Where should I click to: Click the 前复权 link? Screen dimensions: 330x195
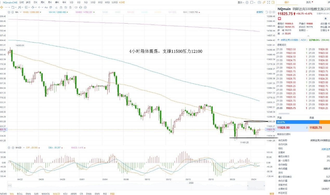(x=260, y=12)
